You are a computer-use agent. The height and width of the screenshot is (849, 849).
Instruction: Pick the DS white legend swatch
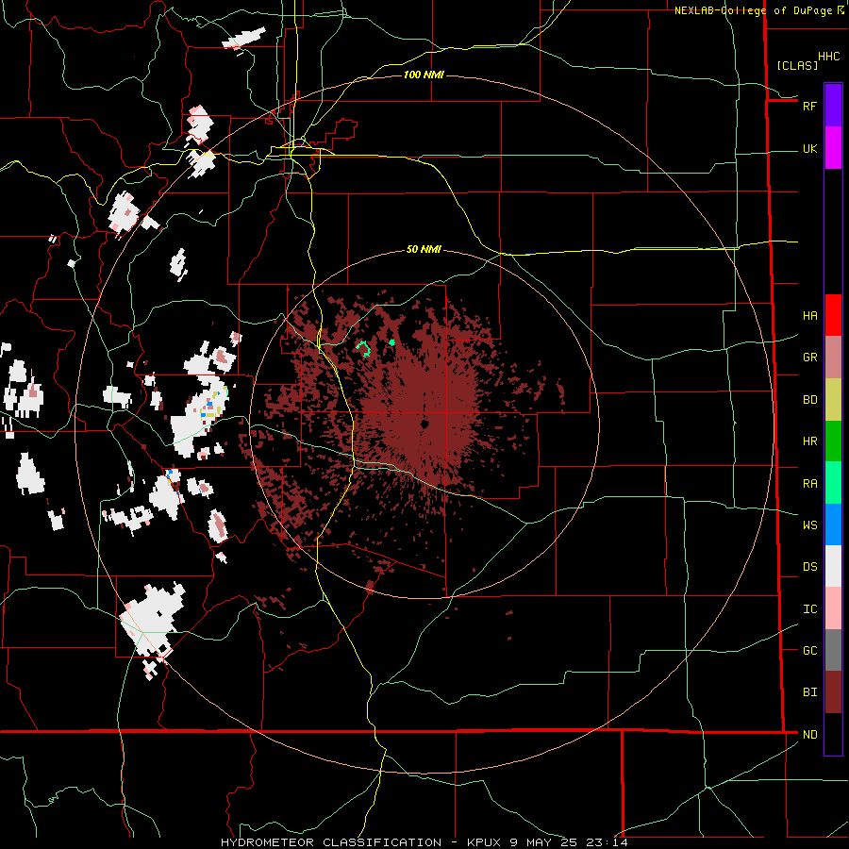click(833, 566)
